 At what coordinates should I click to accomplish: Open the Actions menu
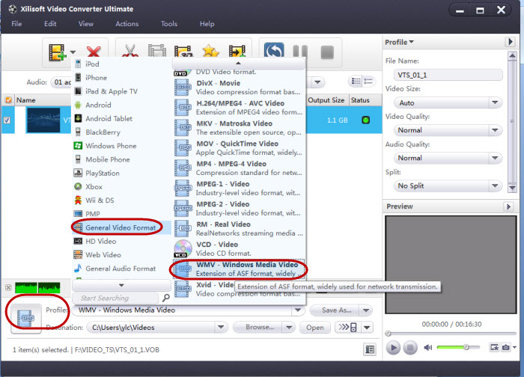[127, 24]
